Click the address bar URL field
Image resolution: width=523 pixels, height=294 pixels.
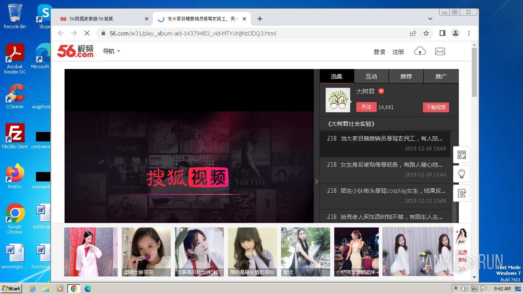point(253,33)
